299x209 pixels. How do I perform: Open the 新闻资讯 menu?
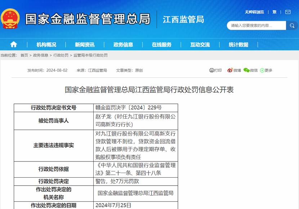click(85, 45)
